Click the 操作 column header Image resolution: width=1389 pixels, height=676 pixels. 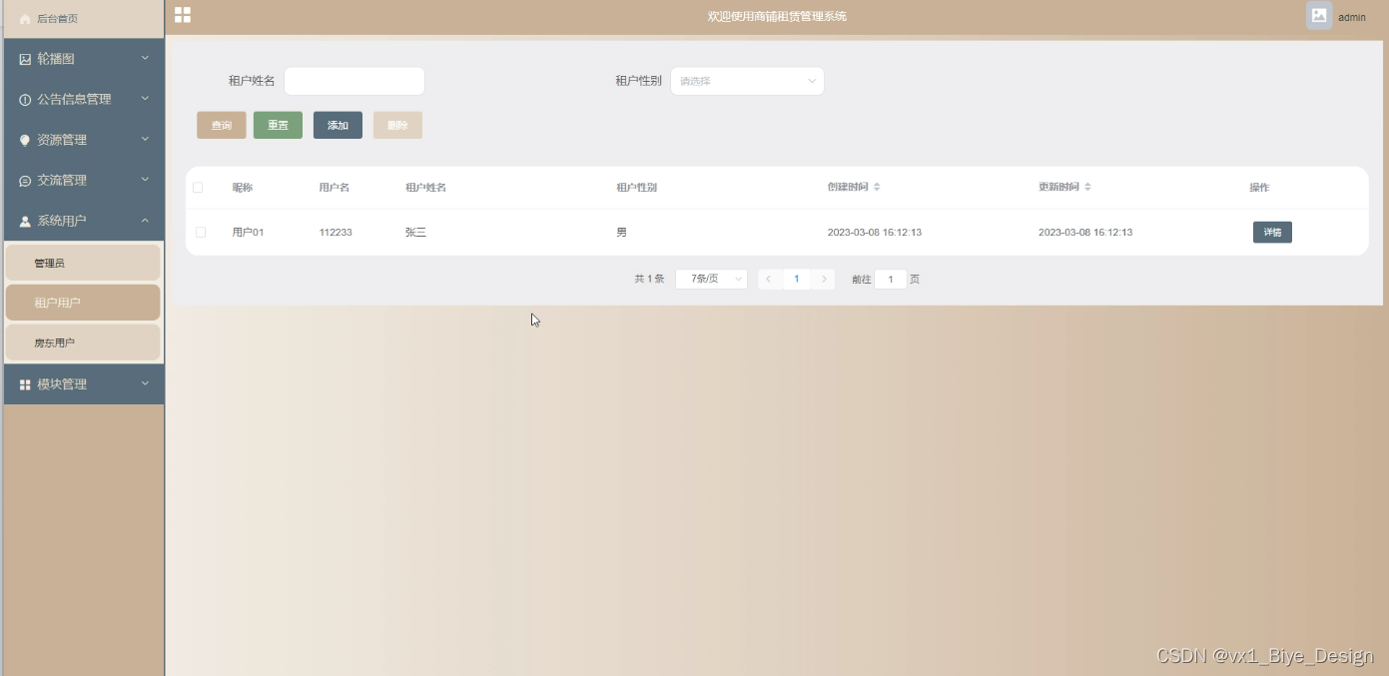pos(1259,188)
